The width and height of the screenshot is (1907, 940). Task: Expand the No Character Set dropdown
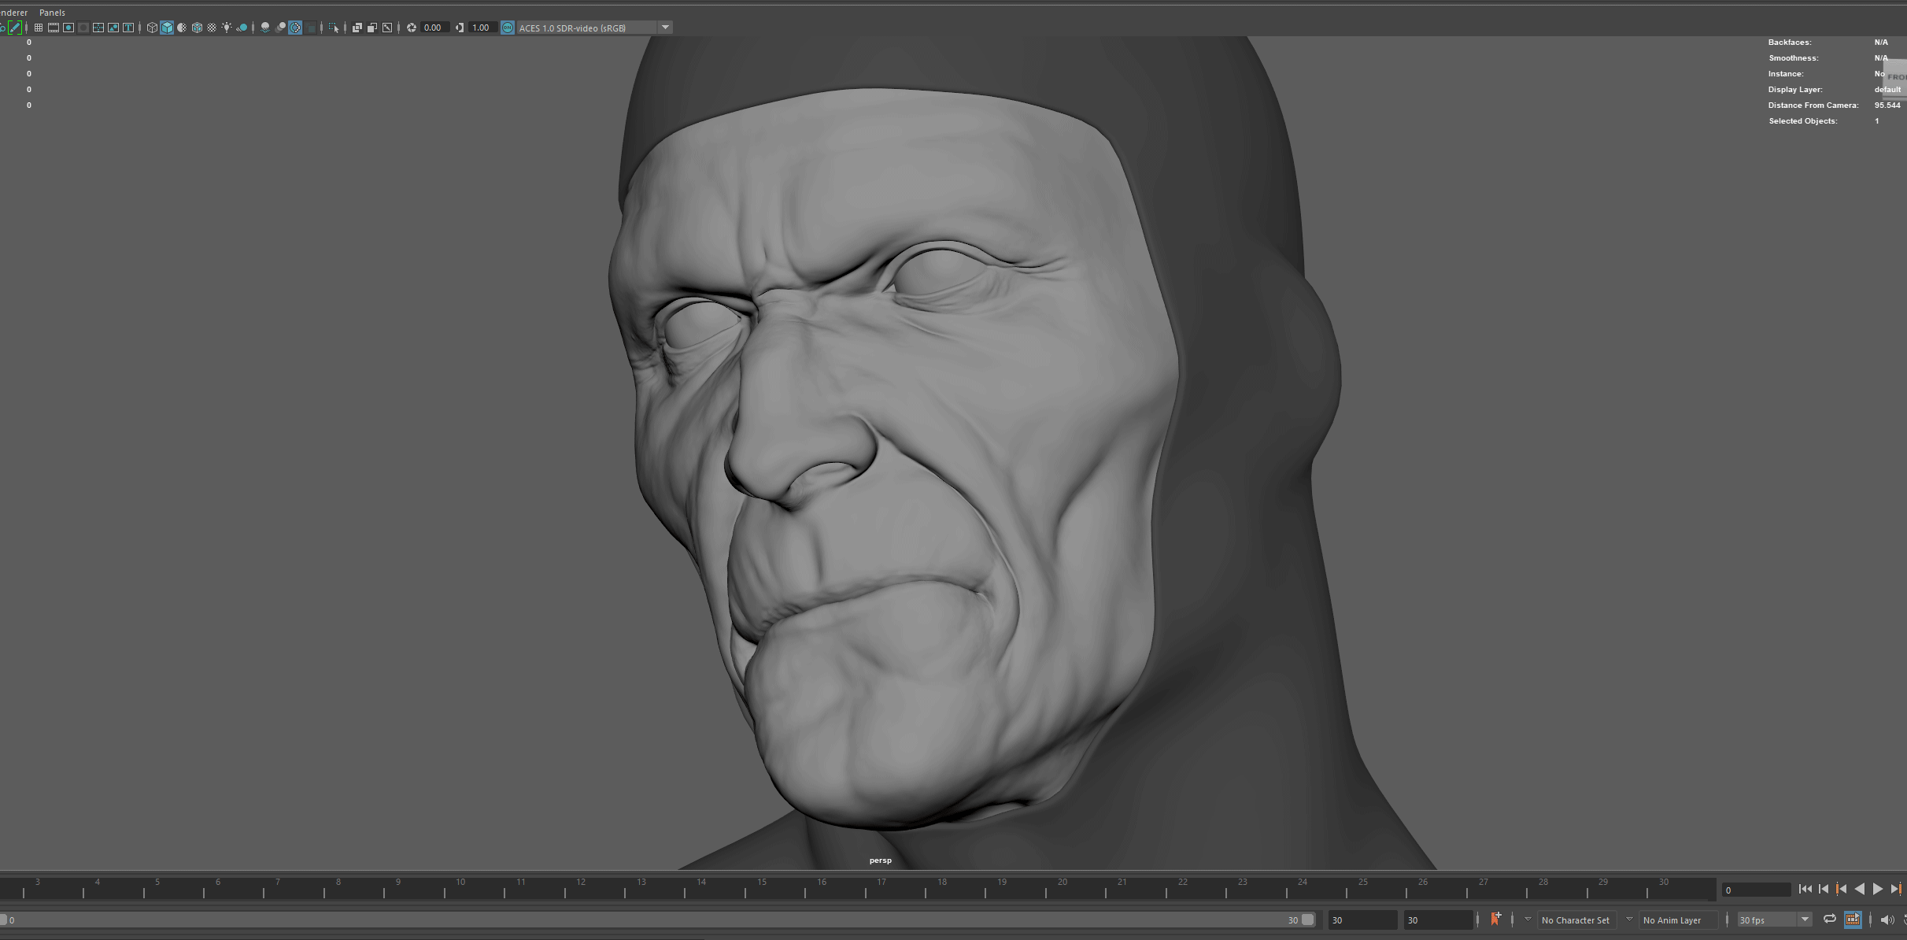click(1576, 920)
